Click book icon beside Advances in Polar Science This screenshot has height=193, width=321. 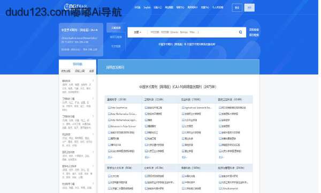[x=109, y=126]
